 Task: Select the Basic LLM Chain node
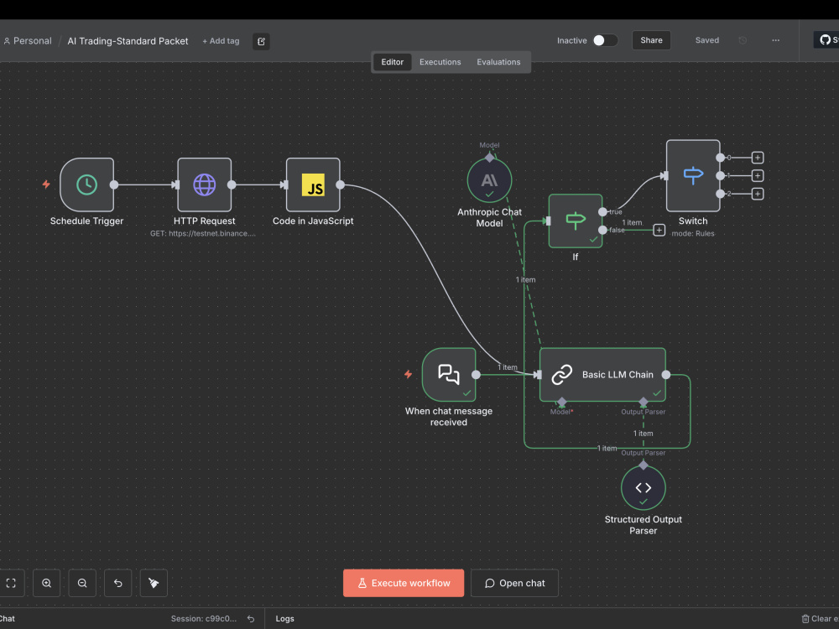pyautogui.click(x=602, y=374)
